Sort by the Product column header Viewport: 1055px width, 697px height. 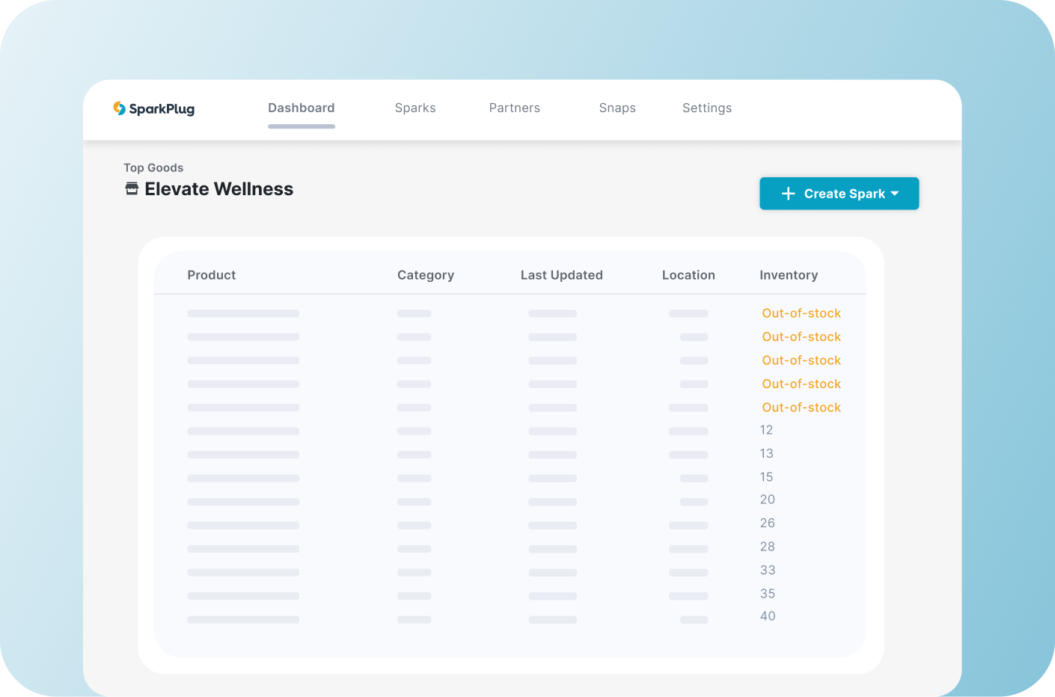click(212, 275)
